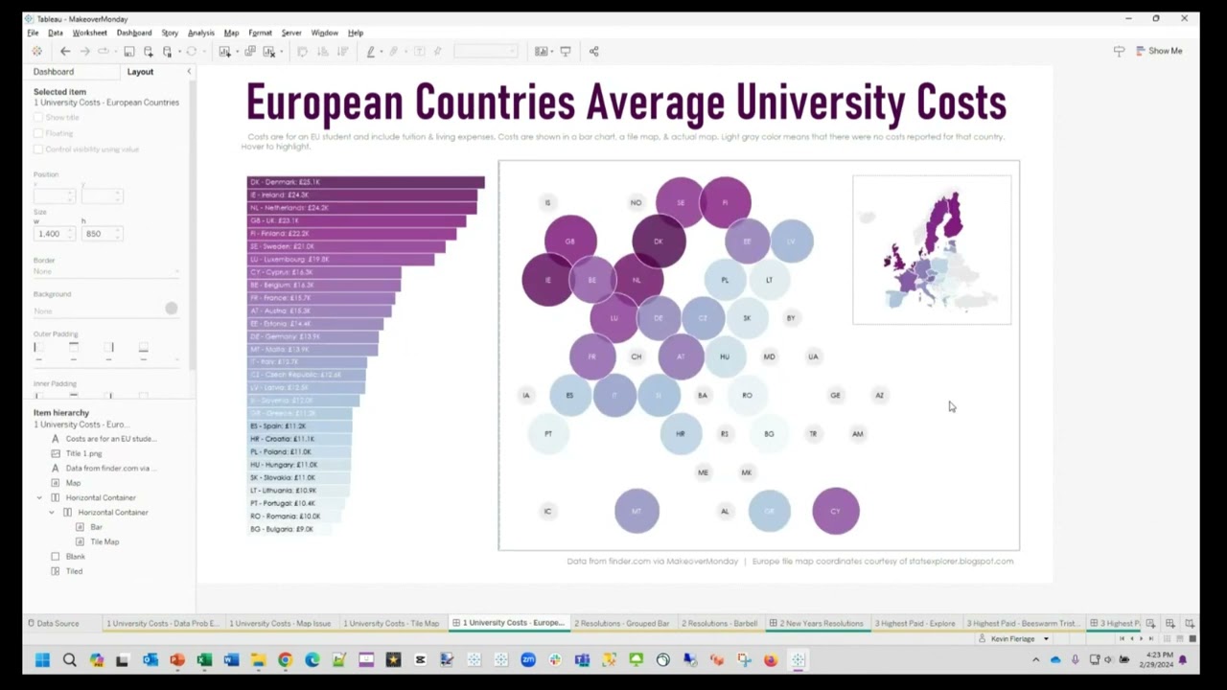The height and width of the screenshot is (690, 1227).
Task: Click the New Worksheet icon after sheet tabs
Action: (1152, 623)
